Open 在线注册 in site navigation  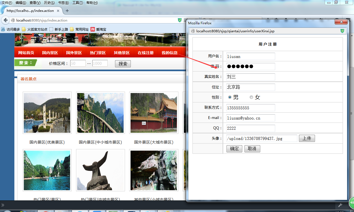point(146,53)
